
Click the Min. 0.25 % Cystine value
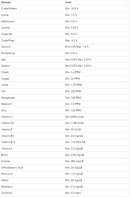[x=72, y=28]
